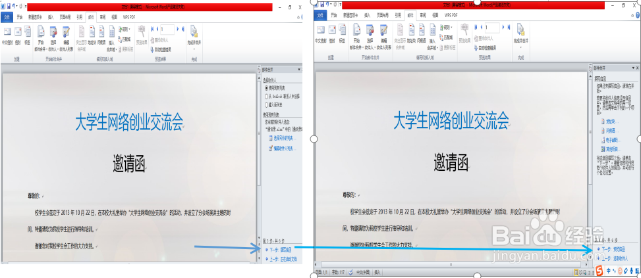Image resolution: width=641 pixels, height=278 pixels.
Task: Click 'Select a different list' link in left pane
Action: (x=282, y=138)
